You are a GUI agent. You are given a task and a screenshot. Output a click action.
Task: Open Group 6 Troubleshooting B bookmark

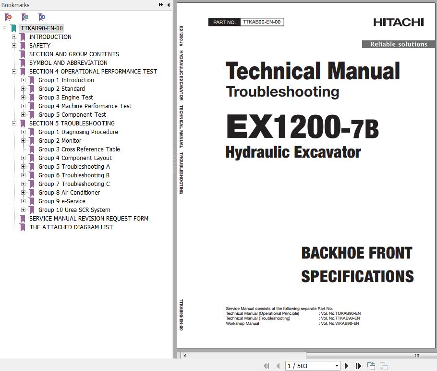click(74, 175)
